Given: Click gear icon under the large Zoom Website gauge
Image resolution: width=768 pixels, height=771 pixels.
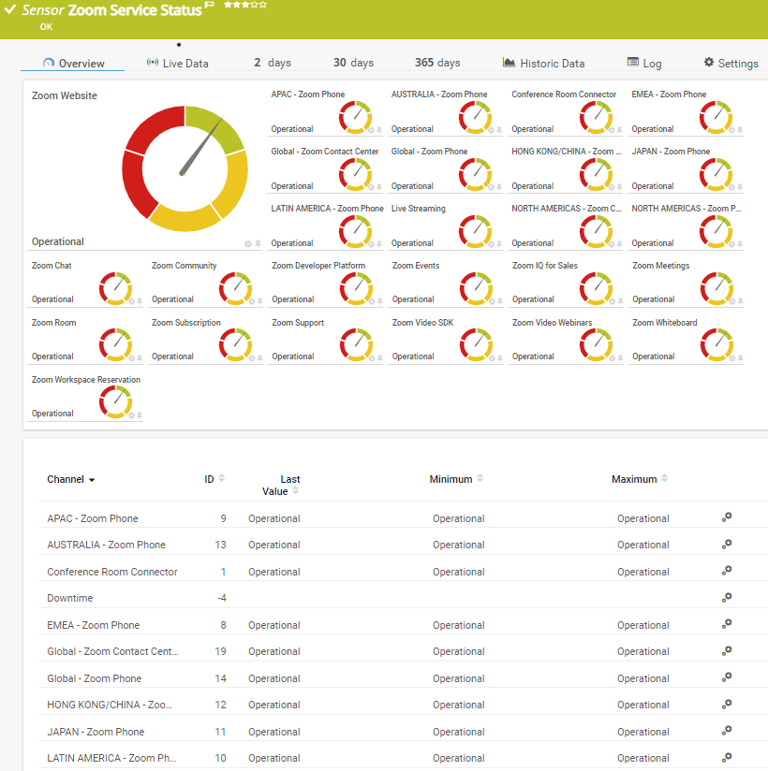Looking at the screenshot, I should (x=248, y=243).
